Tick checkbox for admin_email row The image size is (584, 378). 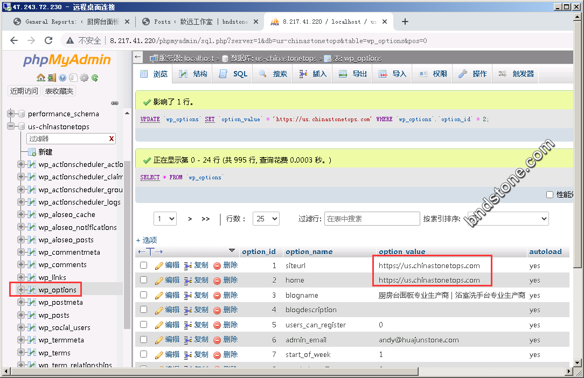143,339
